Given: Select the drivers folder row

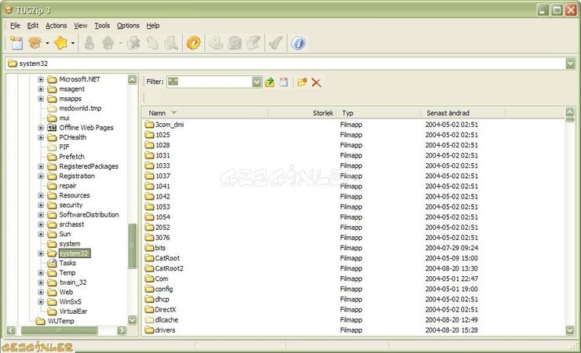Looking at the screenshot, I should 353,330.
